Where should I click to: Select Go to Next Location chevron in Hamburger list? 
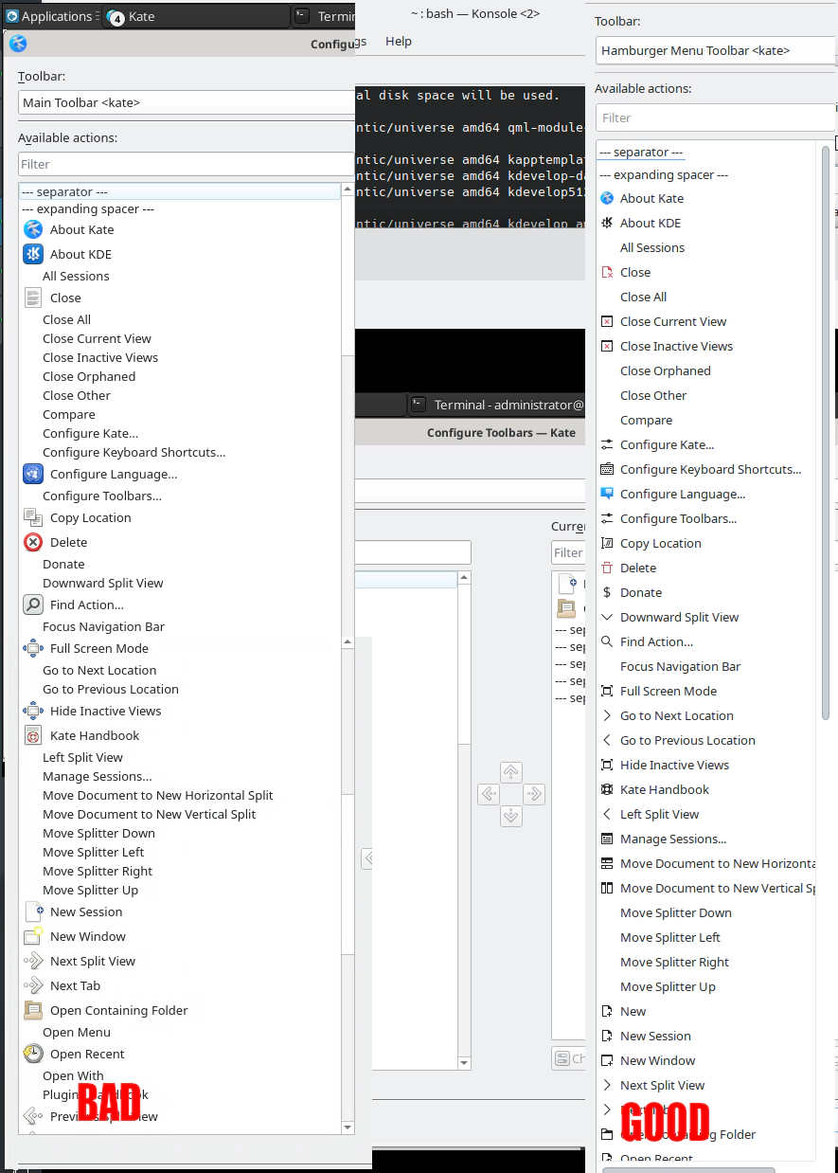tap(607, 715)
